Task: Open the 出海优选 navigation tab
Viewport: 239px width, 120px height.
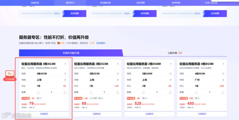Action: (35, 3)
